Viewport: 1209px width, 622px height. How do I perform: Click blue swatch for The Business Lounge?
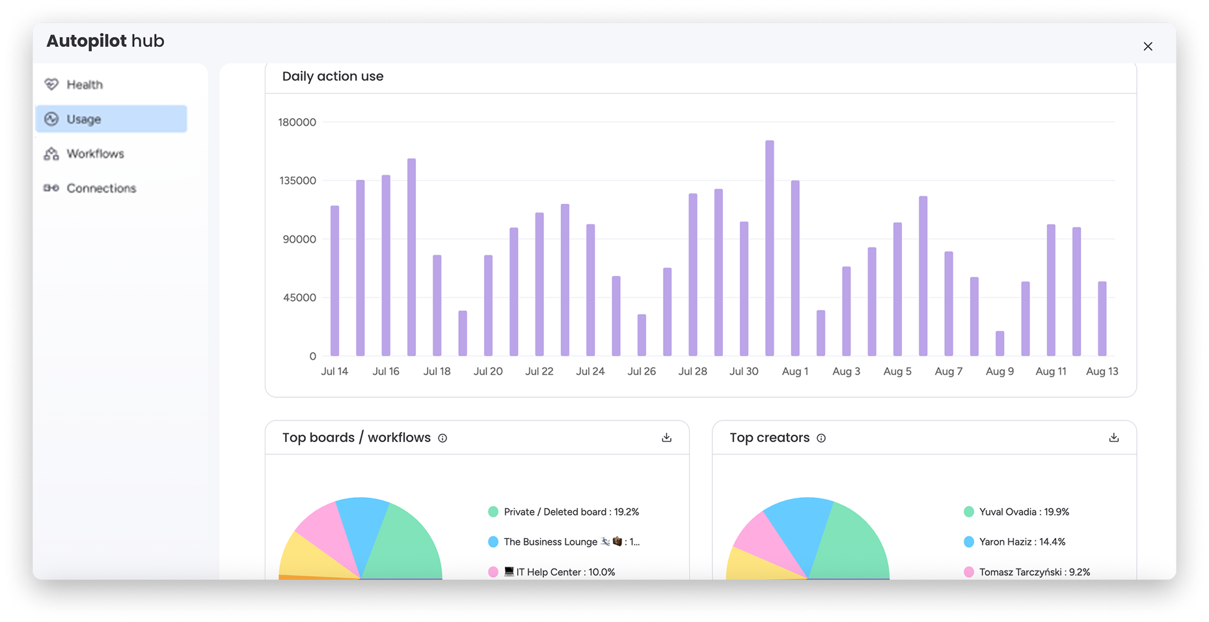click(x=493, y=542)
